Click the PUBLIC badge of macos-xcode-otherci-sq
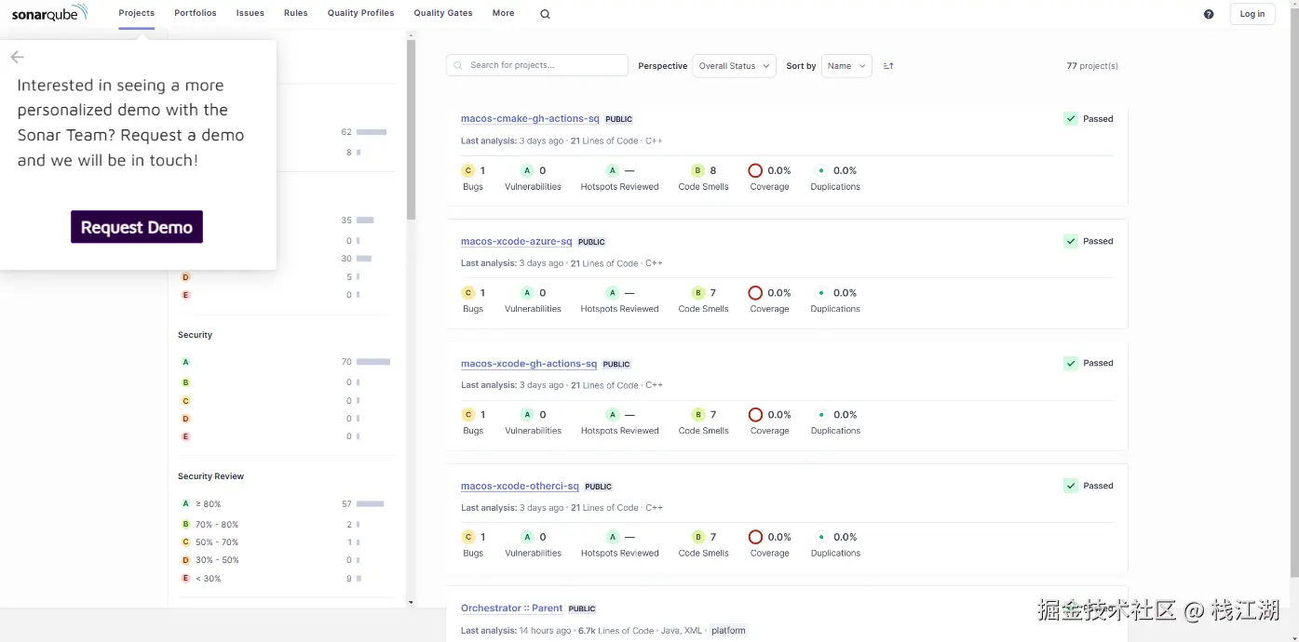Image resolution: width=1299 pixels, height=642 pixels. [x=599, y=487]
